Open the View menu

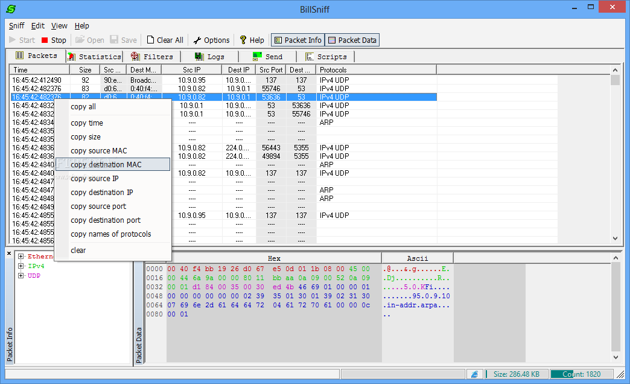[x=59, y=26]
